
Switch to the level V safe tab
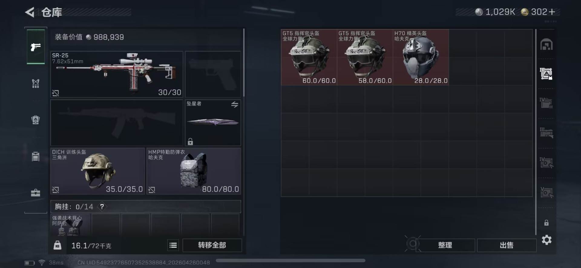tap(547, 192)
